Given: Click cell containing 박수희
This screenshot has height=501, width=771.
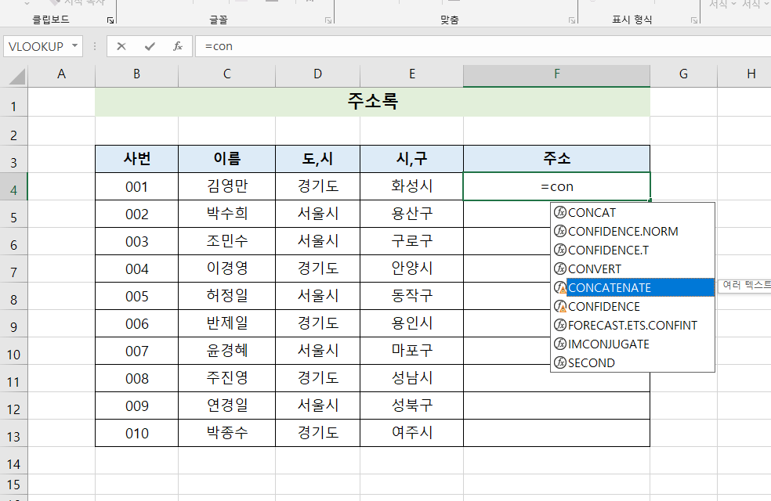Looking at the screenshot, I should click(x=226, y=214).
